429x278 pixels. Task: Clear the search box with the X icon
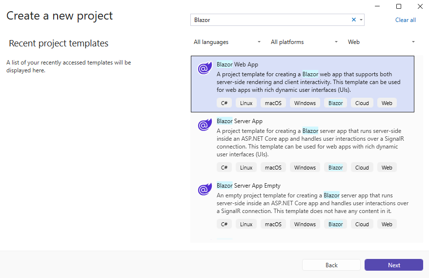coord(353,20)
